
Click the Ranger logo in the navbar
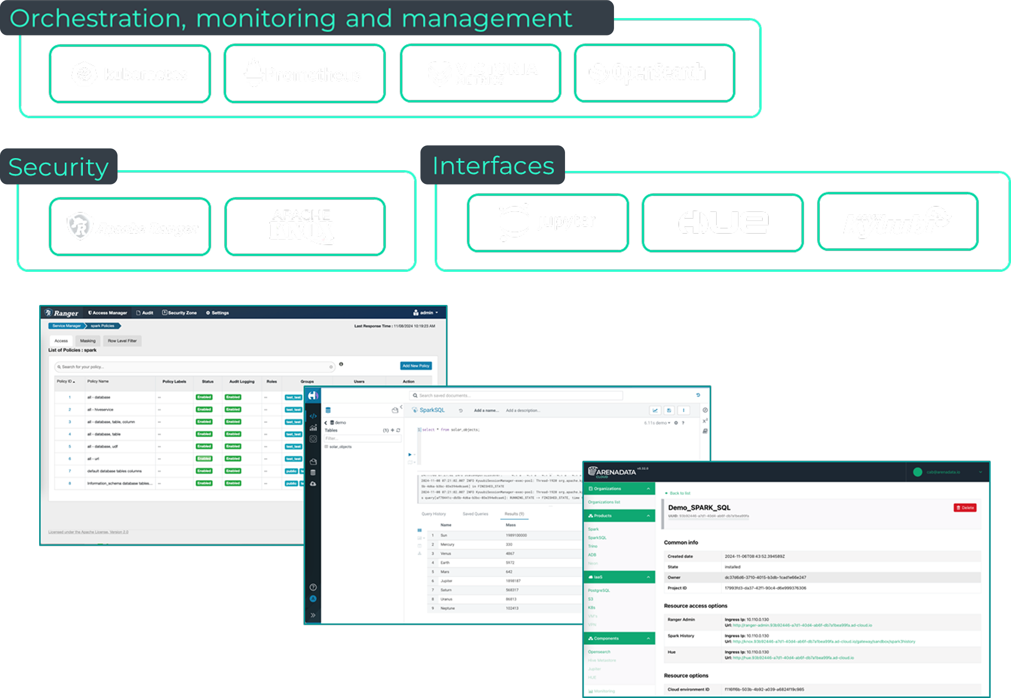(62, 313)
